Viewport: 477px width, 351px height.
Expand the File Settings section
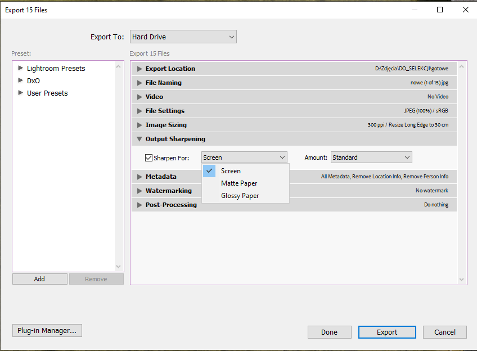click(x=139, y=111)
